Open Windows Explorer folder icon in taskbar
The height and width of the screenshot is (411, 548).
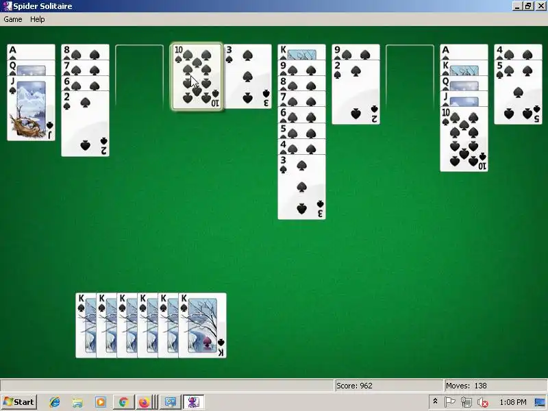coord(77,402)
